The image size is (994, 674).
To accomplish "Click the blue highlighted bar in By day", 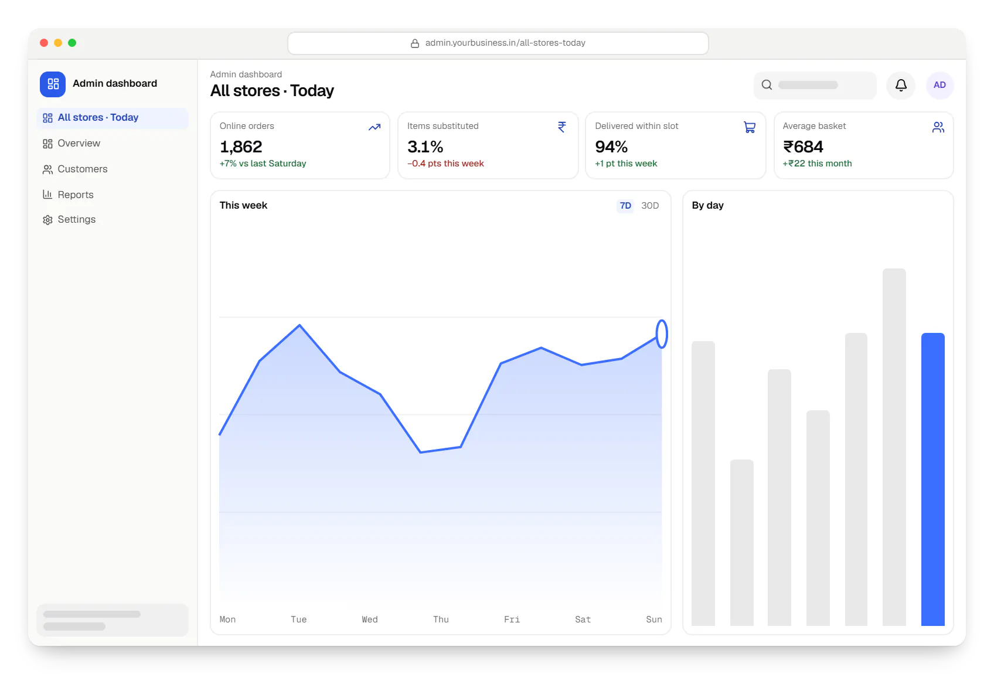I will point(932,479).
